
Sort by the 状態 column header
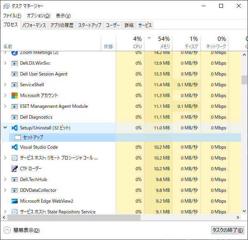coord(109,43)
